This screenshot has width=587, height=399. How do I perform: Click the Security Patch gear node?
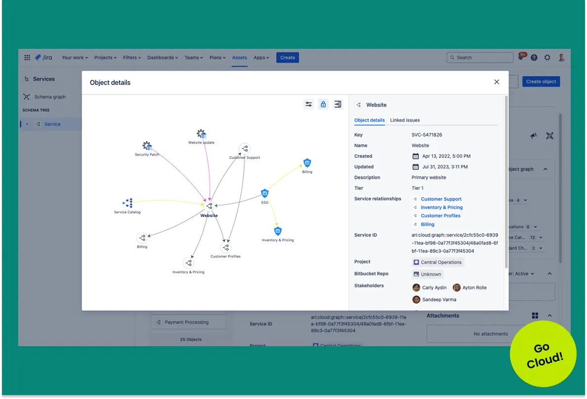tap(147, 146)
